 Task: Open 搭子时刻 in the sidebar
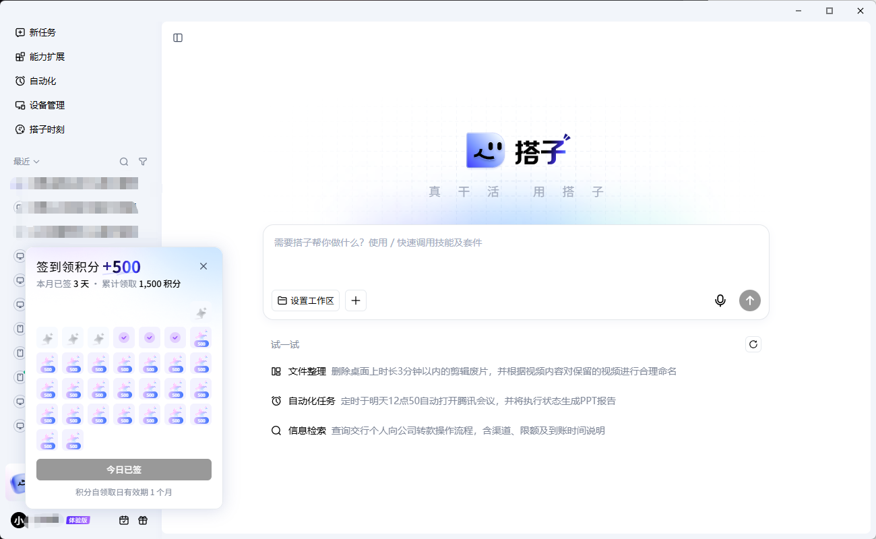40,129
